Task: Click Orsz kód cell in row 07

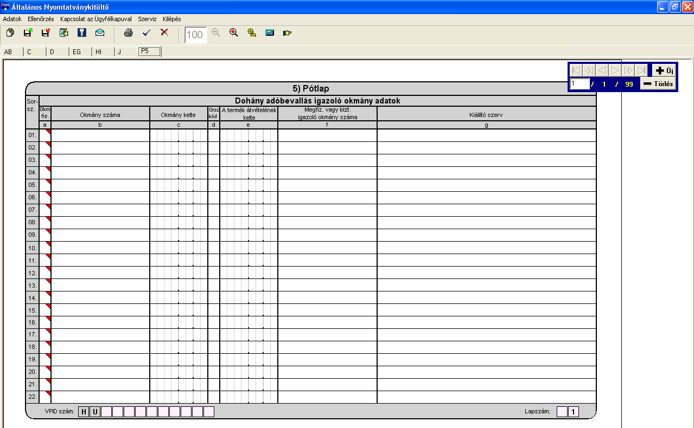Action: click(214, 210)
